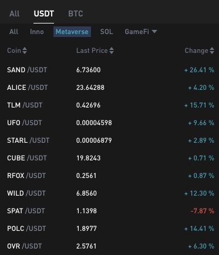Choose the SOL category filter
This screenshot has width=219, height=255.
106,32
